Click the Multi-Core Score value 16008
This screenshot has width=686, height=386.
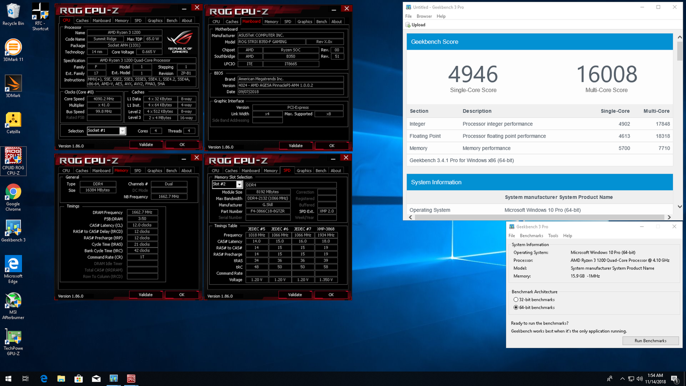coord(607,74)
